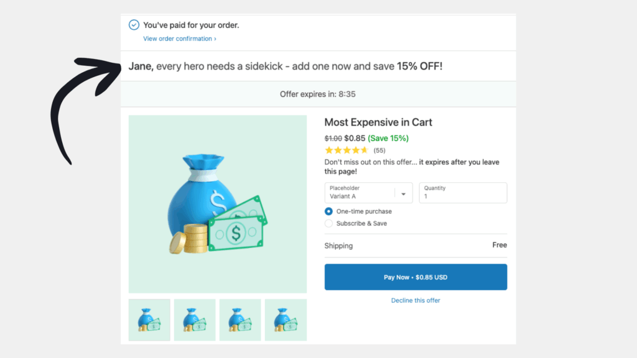Screen dimensions: 637x358
Task: Click the (55) review count
Action: click(x=379, y=150)
